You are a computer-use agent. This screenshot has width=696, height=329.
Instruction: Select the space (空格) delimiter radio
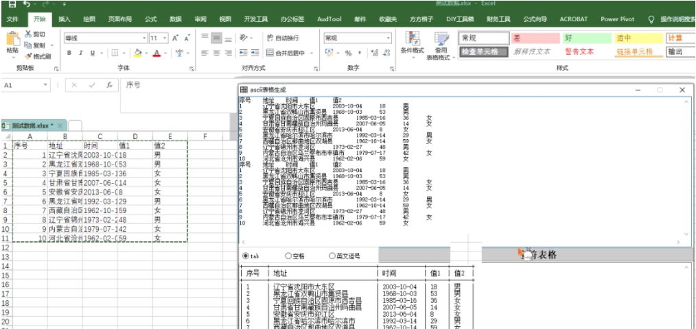pyautogui.click(x=288, y=256)
